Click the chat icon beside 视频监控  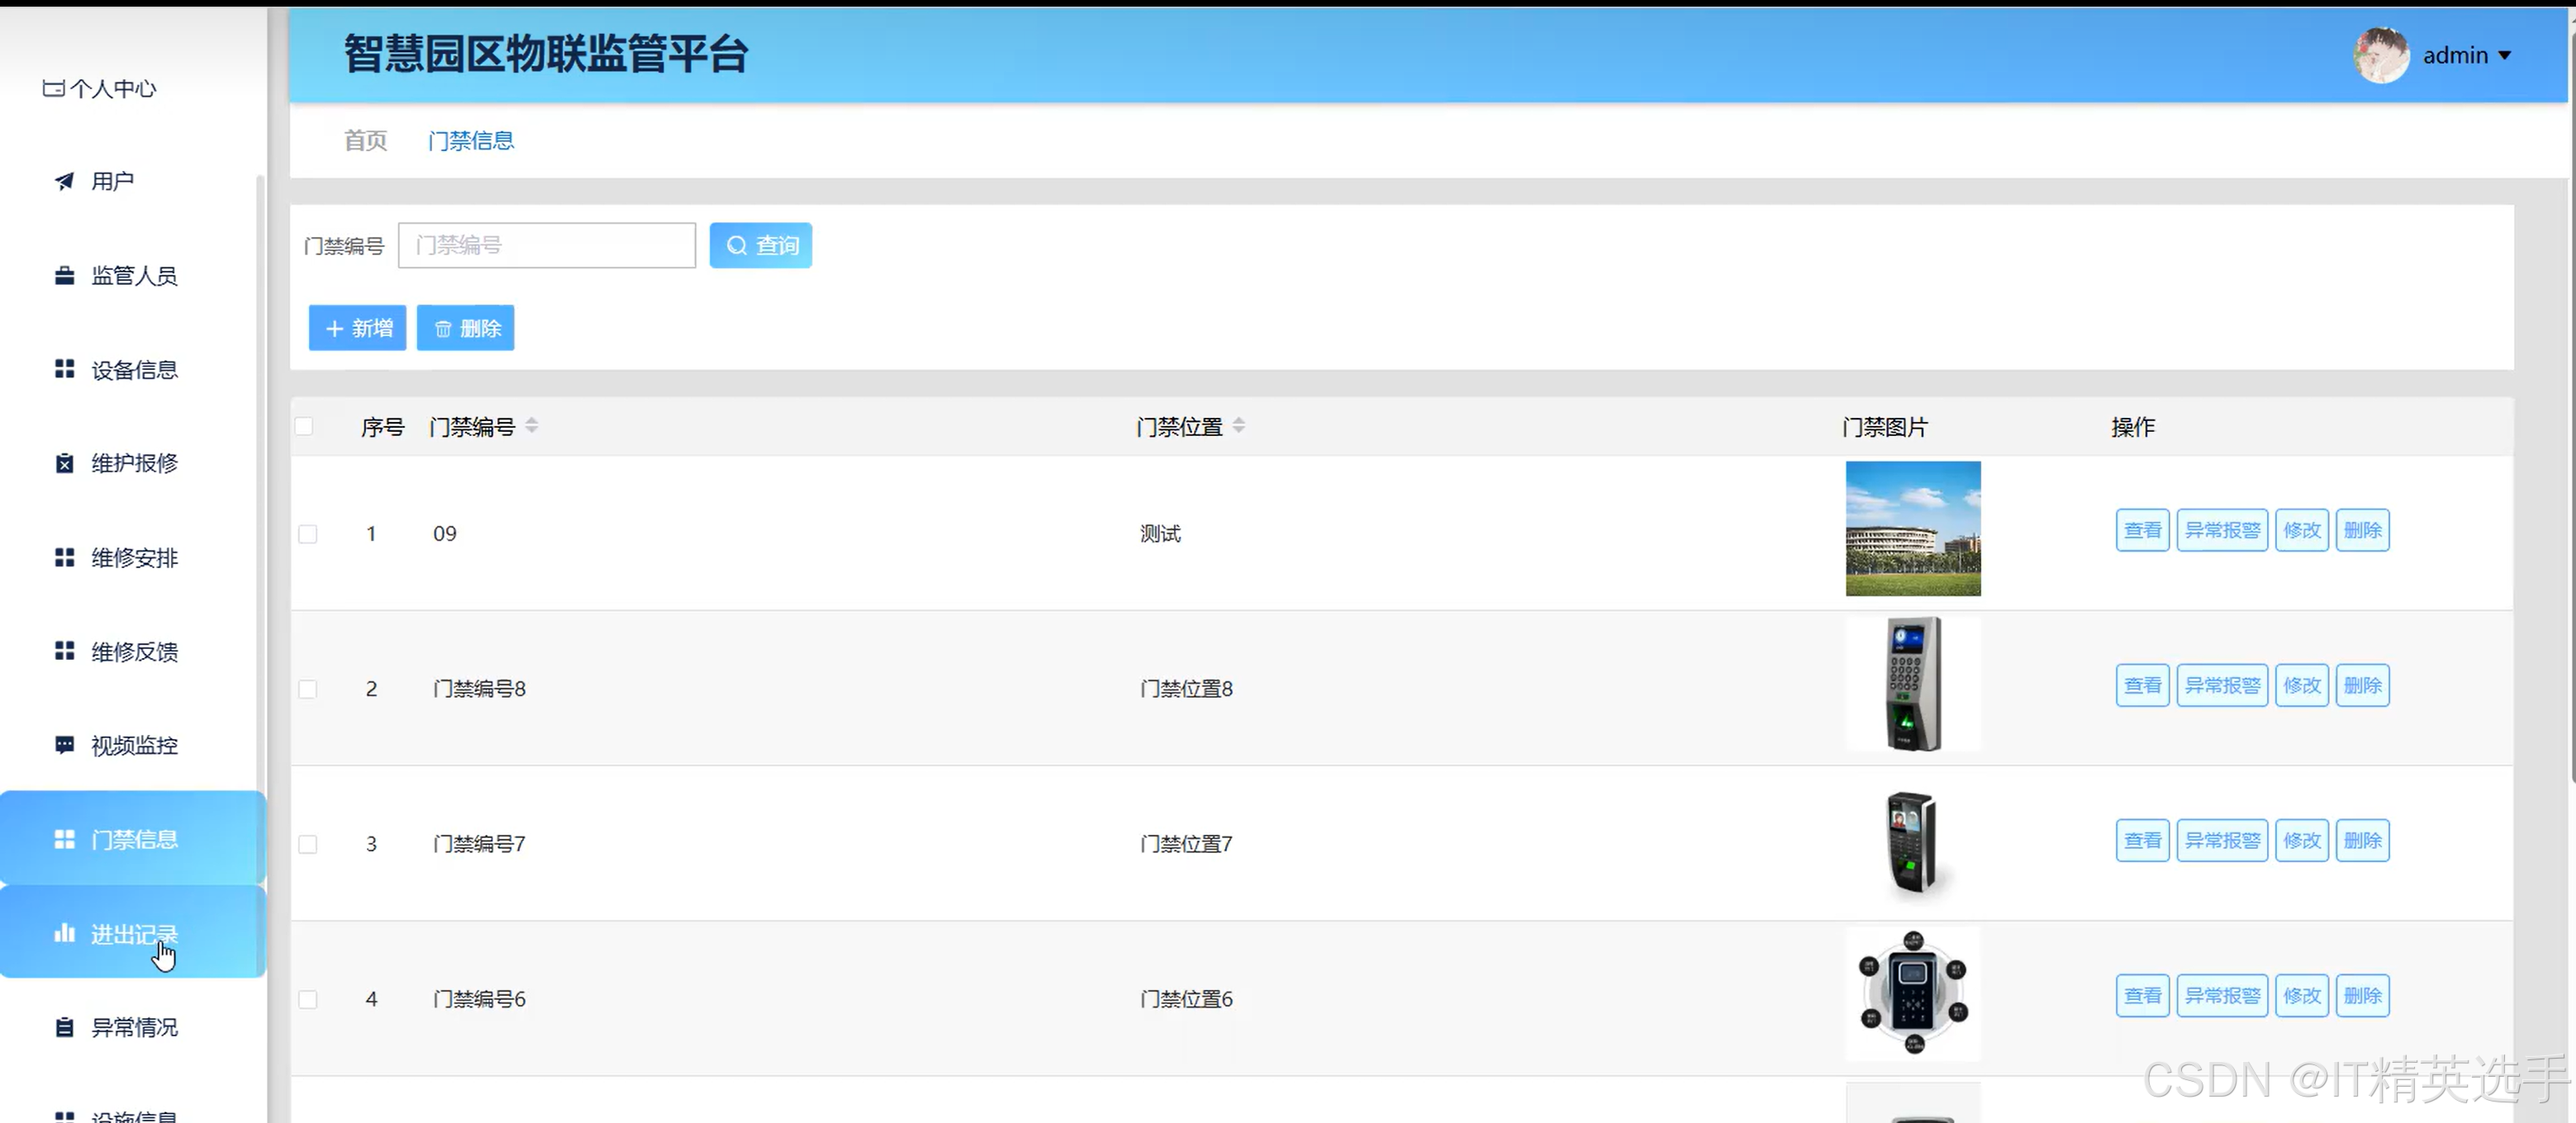tap(64, 746)
